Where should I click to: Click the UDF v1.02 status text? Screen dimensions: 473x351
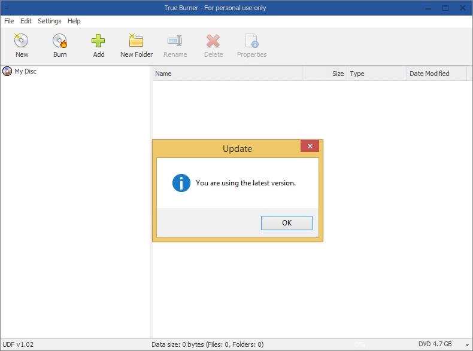click(x=18, y=344)
